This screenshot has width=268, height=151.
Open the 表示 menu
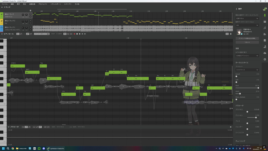(18, 4)
